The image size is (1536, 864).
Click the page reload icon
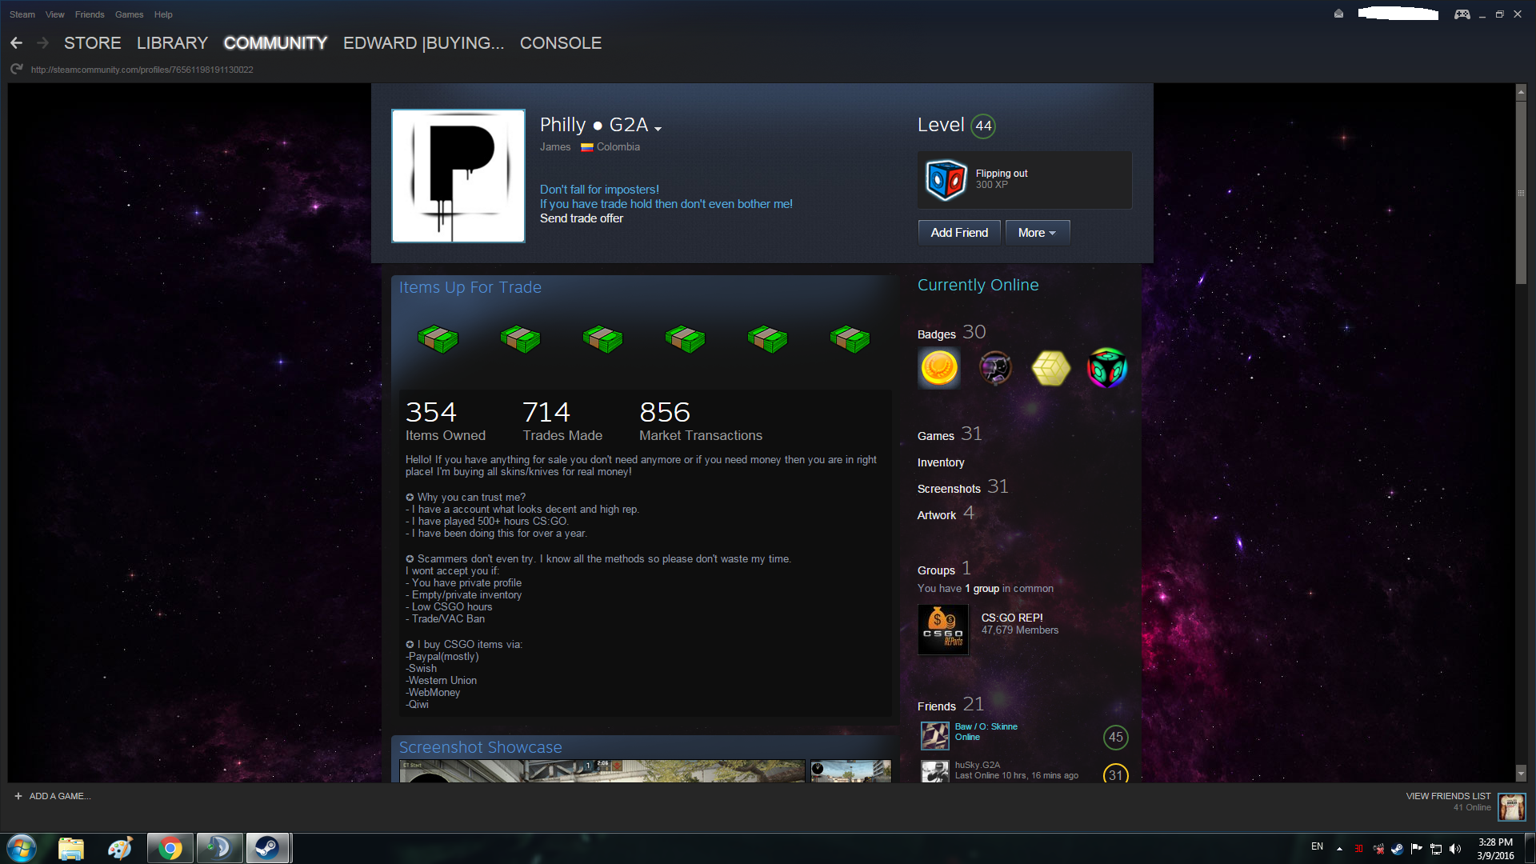tap(16, 70)
